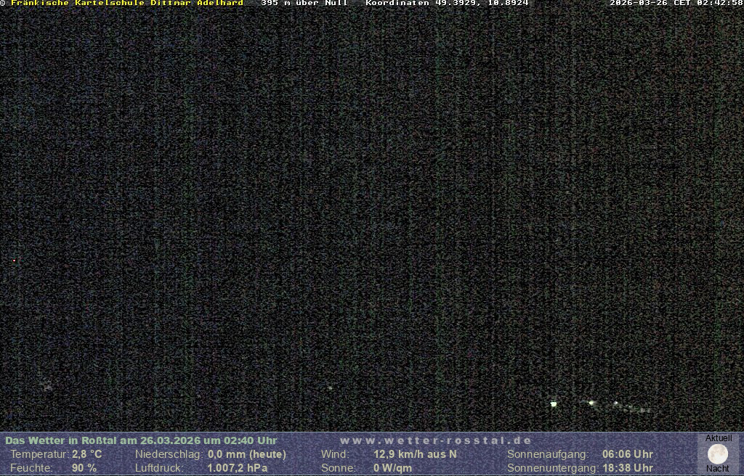This screenshot has height=476, width=744.
Task: Select the Sonne 0 W/qm reading
Action: [392, 468]
